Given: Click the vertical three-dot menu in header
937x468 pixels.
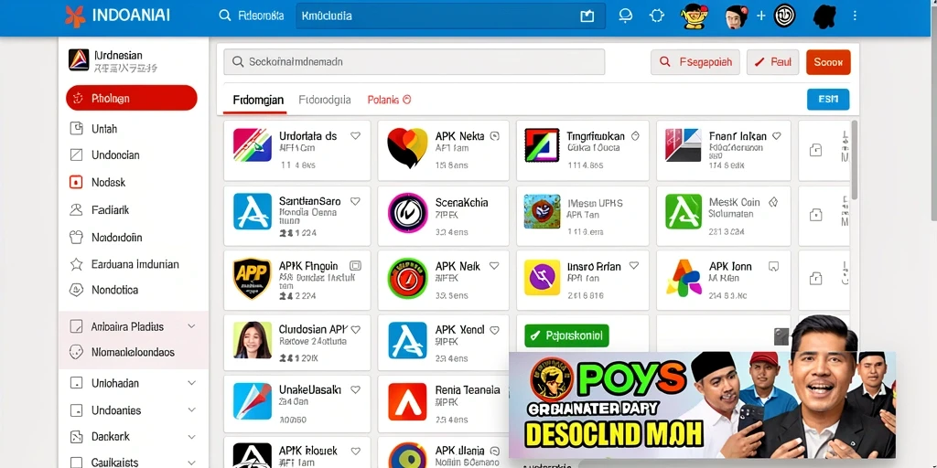Looking at the screenshot, I should point(855,16).
